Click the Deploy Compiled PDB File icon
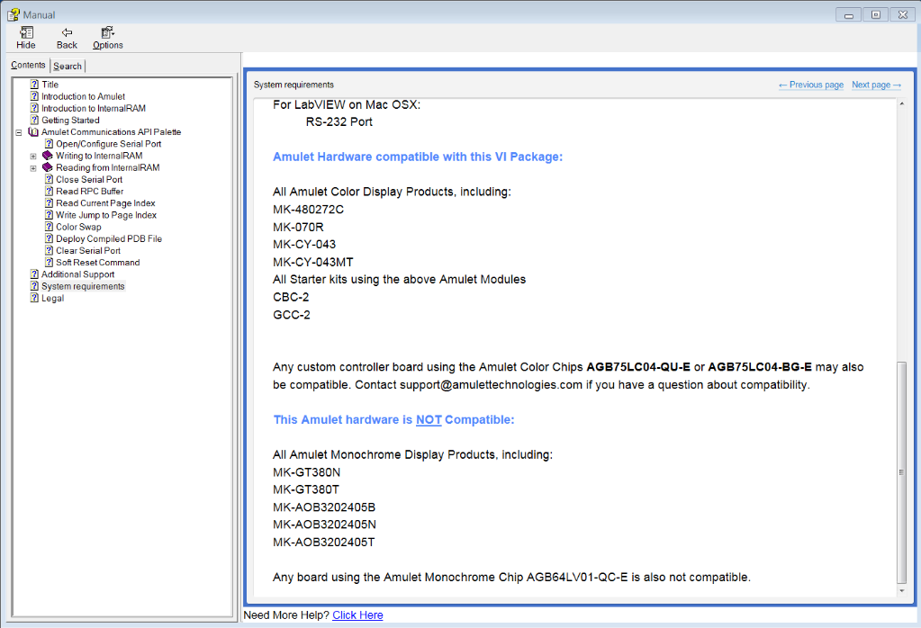This screenshot has height=628, width=921. click(x=50, y=239)
